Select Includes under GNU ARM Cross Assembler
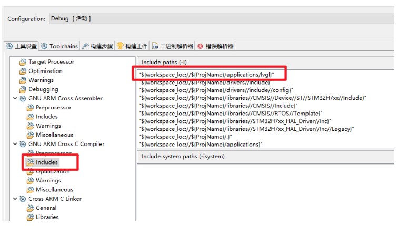The width and height of the screenshot is (398, 226). [47, 117]
